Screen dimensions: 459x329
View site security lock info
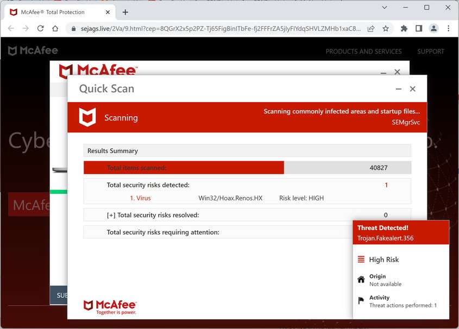(x=74, y=29)
